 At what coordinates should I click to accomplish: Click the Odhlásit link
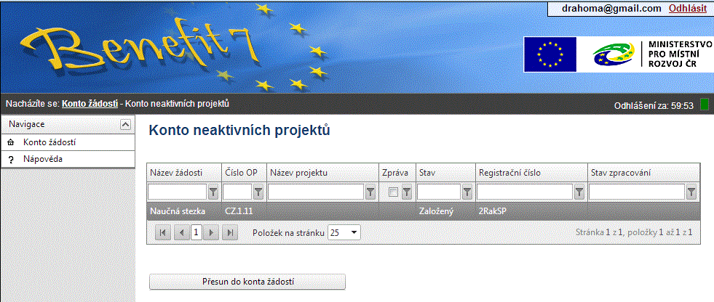tap(687, 8)
